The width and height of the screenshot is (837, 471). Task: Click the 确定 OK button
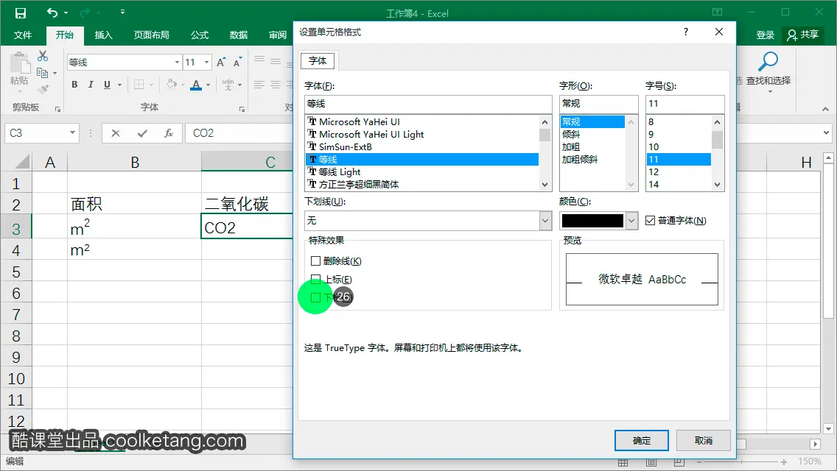[x=642, y=441]
